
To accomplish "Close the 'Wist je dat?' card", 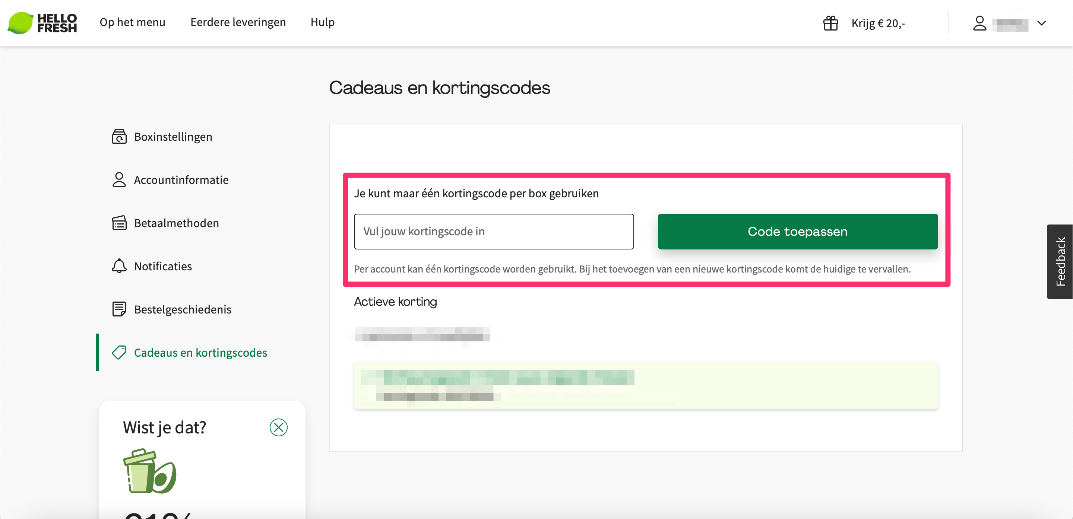I will (x=279, y=427).
